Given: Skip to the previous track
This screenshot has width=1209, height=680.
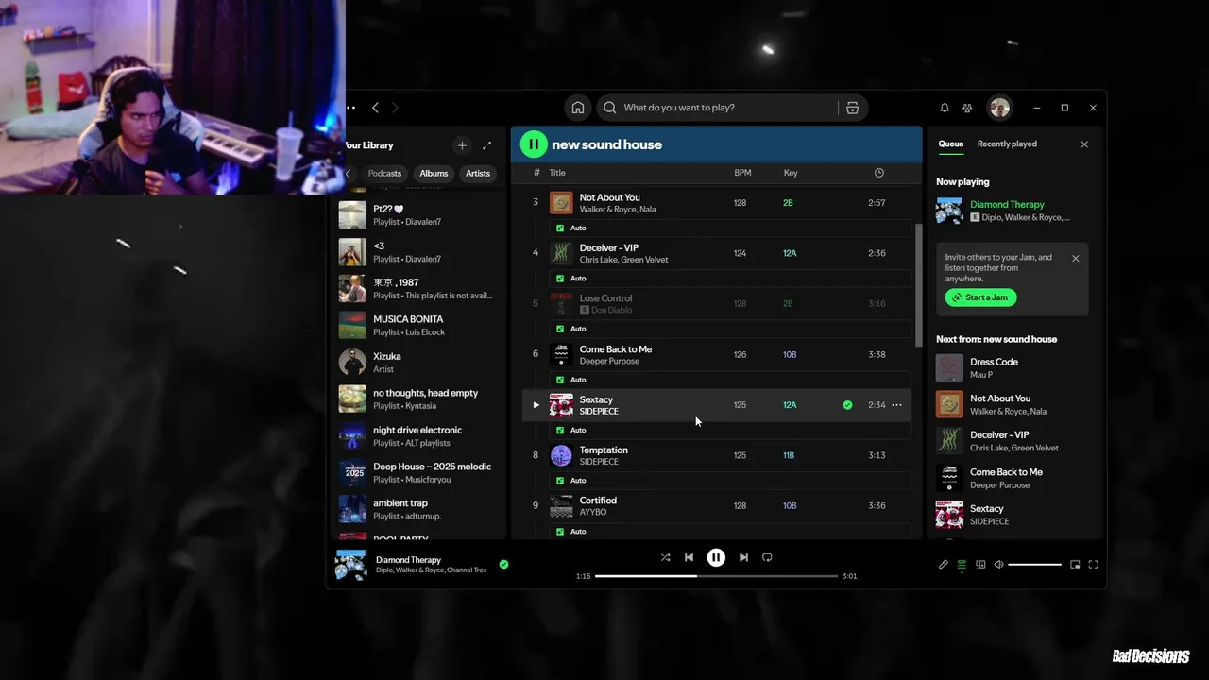Looking at the screenshot, I should [689, 557].
